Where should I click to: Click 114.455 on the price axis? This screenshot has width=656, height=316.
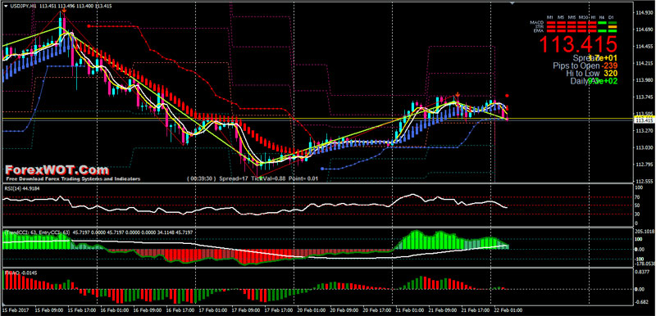point(644,47)
